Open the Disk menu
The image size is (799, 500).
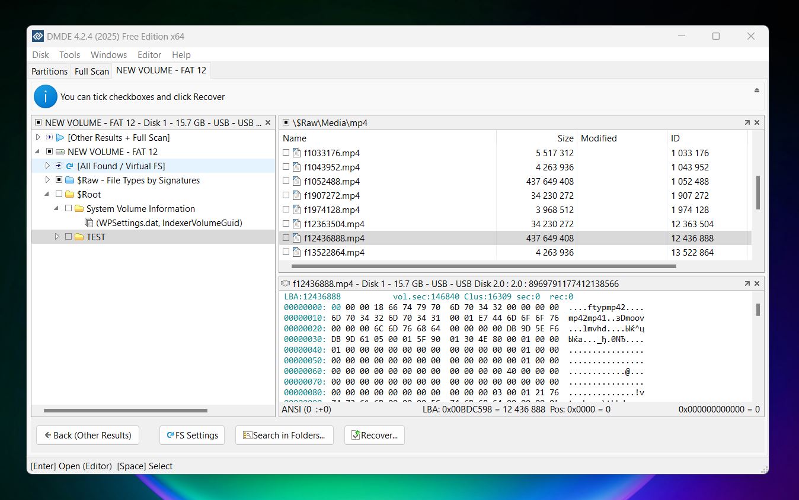coord(40,54)
